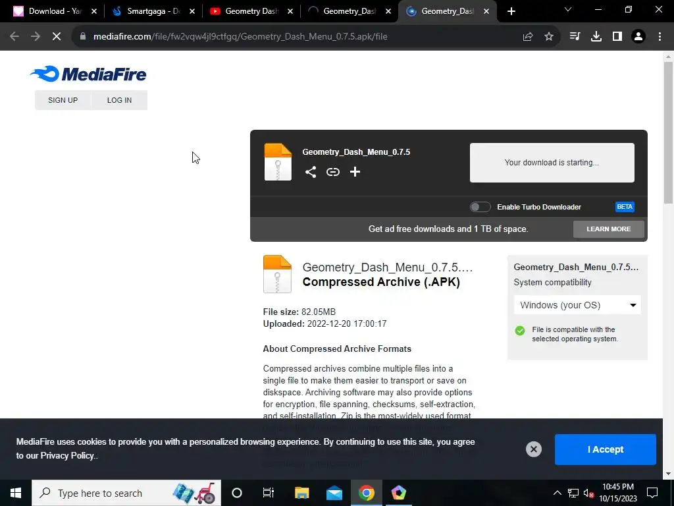Share this page from address bar icon
674x506 pixels.
coord(528,37)
